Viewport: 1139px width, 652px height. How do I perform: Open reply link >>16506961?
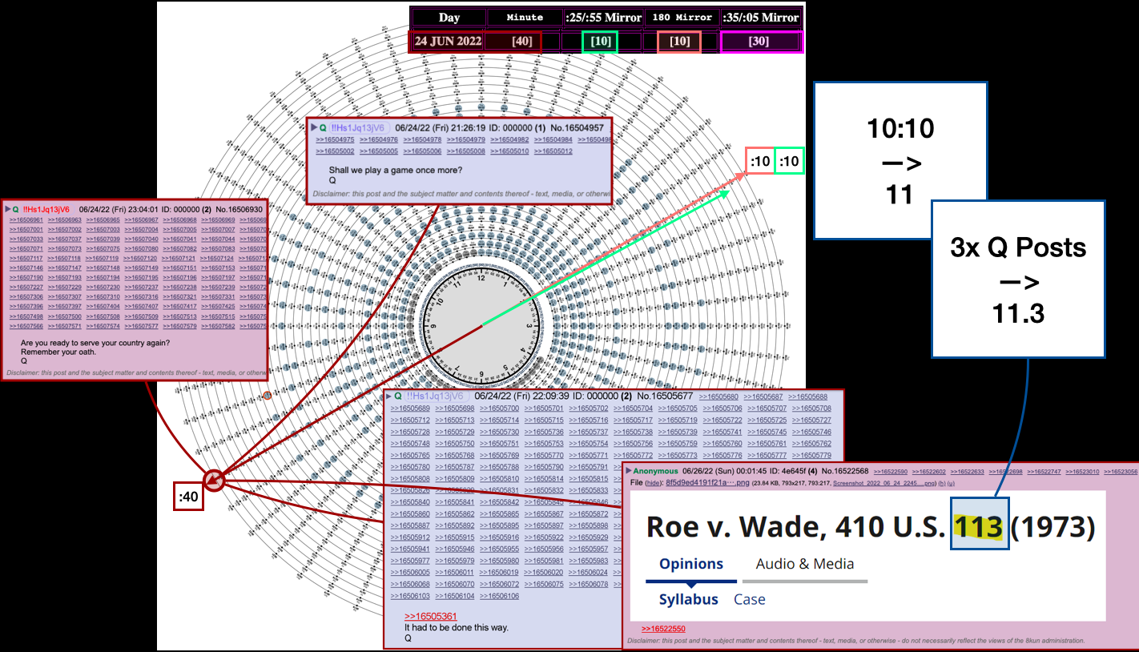pyautogui.click(x=26, y=219)
